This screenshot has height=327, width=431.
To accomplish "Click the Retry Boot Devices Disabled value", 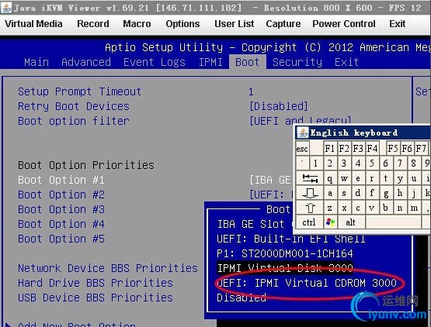I will (279, 106).
